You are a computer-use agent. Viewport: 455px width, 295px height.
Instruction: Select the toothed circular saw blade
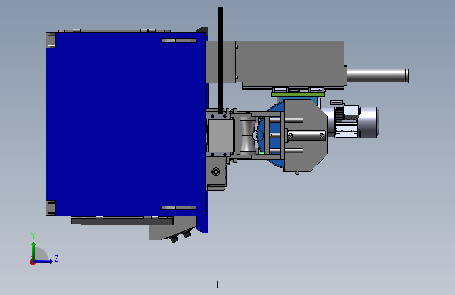coord(271,135)
